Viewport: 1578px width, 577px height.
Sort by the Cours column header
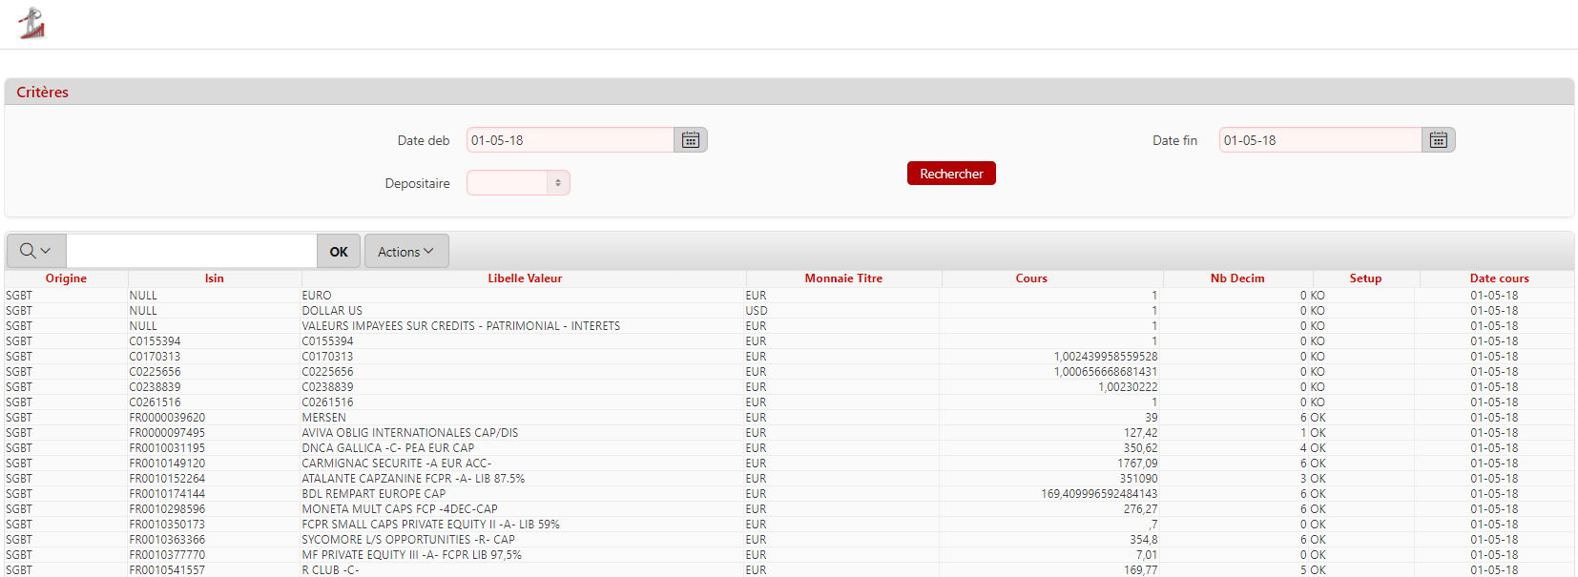click(1030, 278)
